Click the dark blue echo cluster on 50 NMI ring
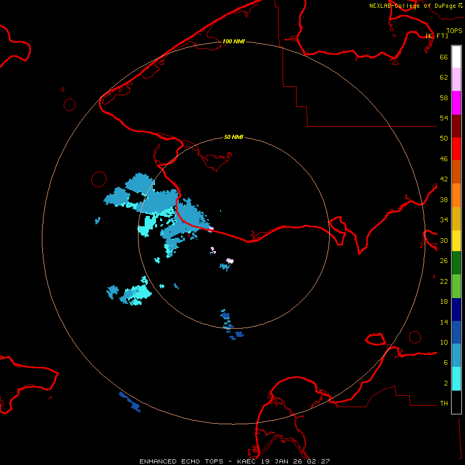The width and height of the screenshot is (465, 465). [x=231, y=325]
